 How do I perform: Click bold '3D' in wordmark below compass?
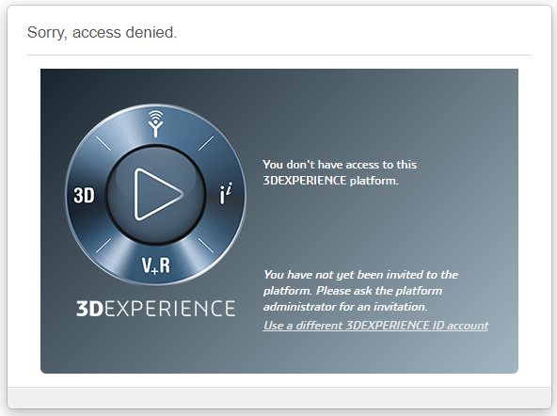click(90, 309)
